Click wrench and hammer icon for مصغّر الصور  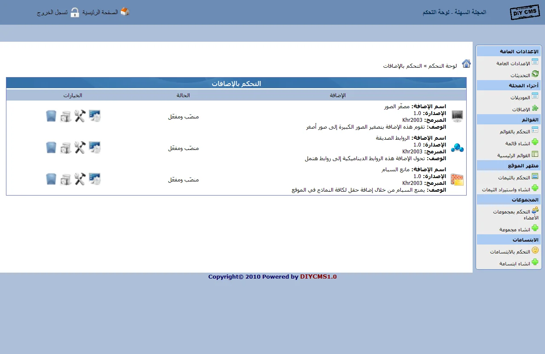point(80,116)
